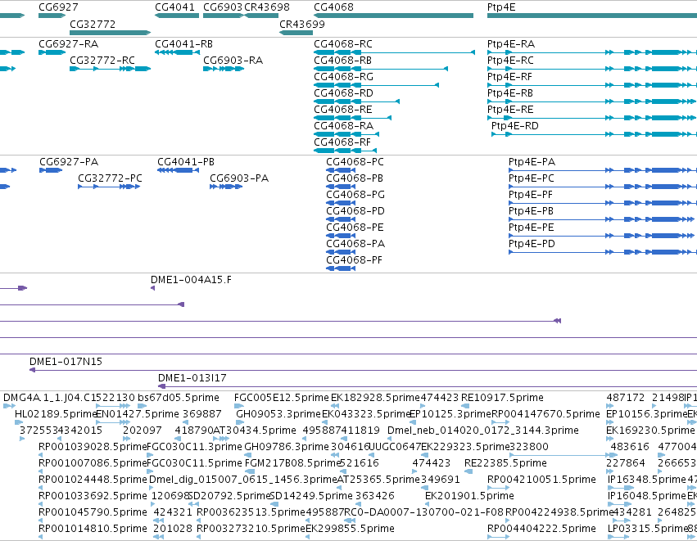Select EST EK201901.5prime label
Screen dimensions: 697x541
click(x=469, y=496)
